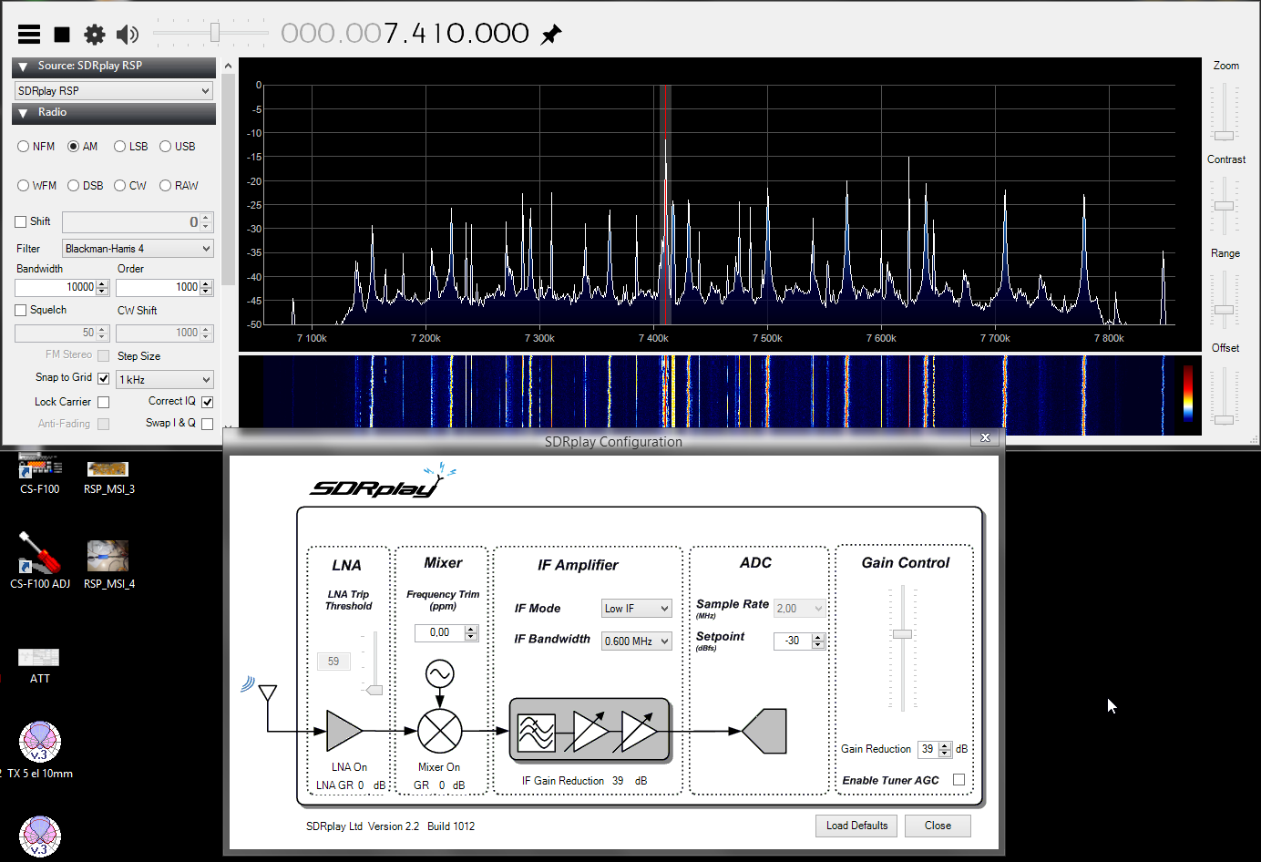This screenshot has width=1261, height=862.
Task: Open the Sample Rate dropdown
Action: click(x=800, y=609)
